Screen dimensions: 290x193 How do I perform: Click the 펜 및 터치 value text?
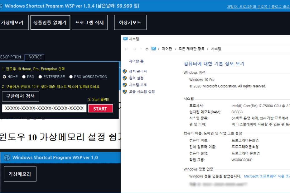coord(261,125)
